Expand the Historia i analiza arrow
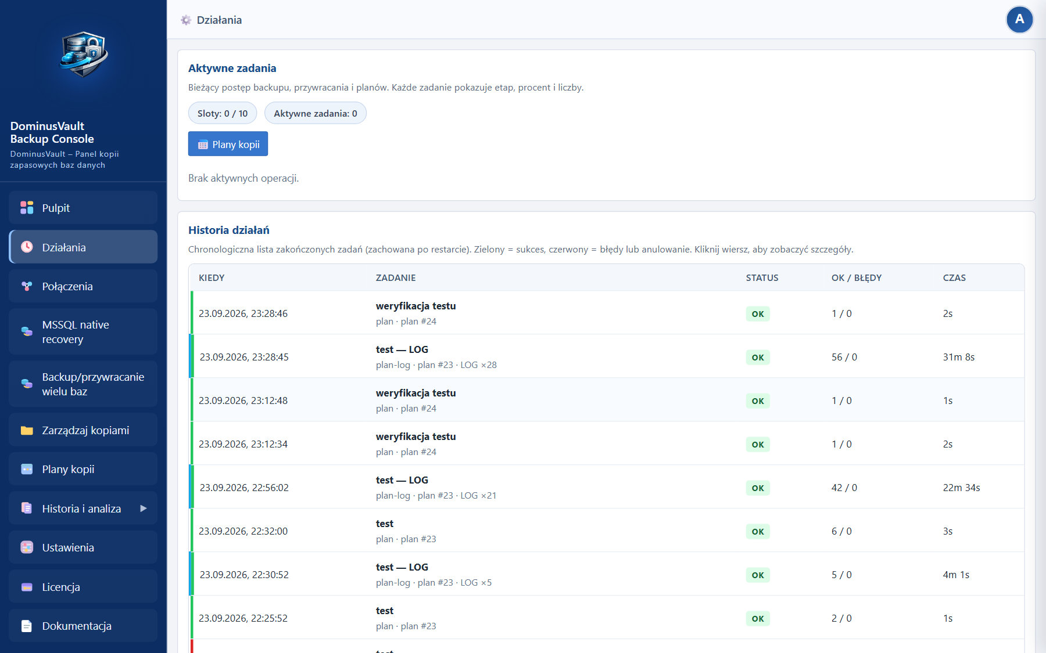Viewport: 1046px width, 653px height. coord(143,508)
